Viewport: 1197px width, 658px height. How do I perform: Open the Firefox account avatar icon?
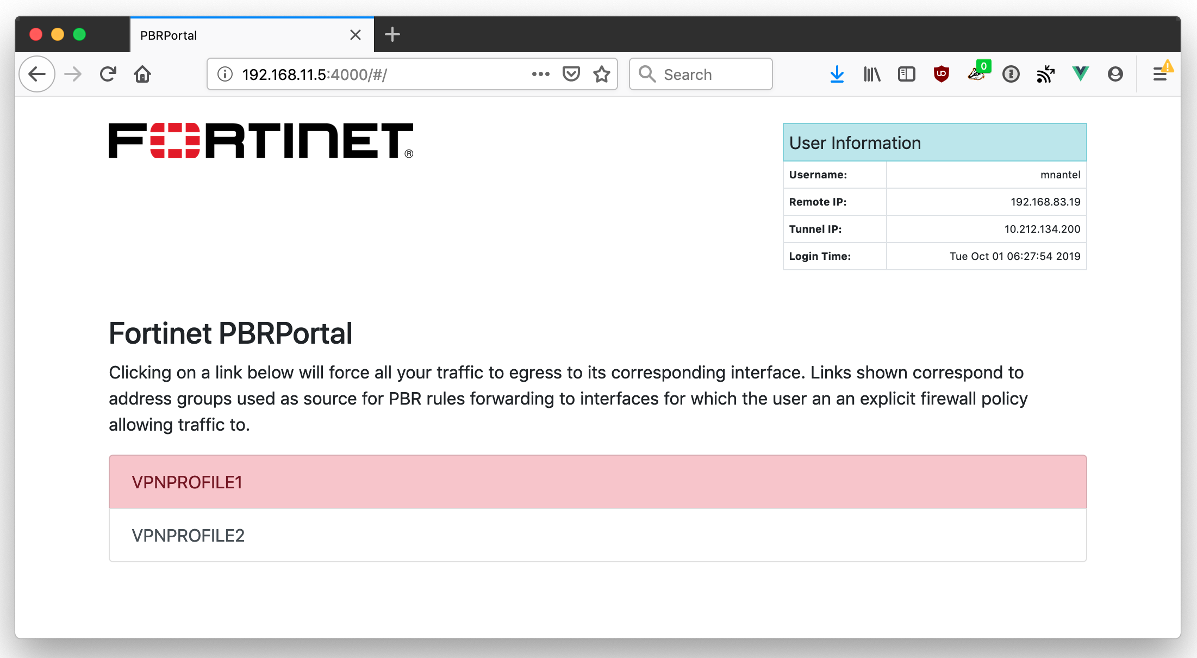(x=1115, y=74)
